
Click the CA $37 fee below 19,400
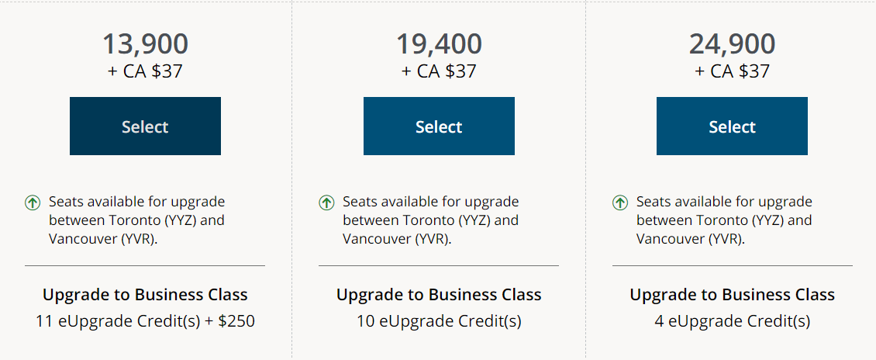(x=439, y=71)
